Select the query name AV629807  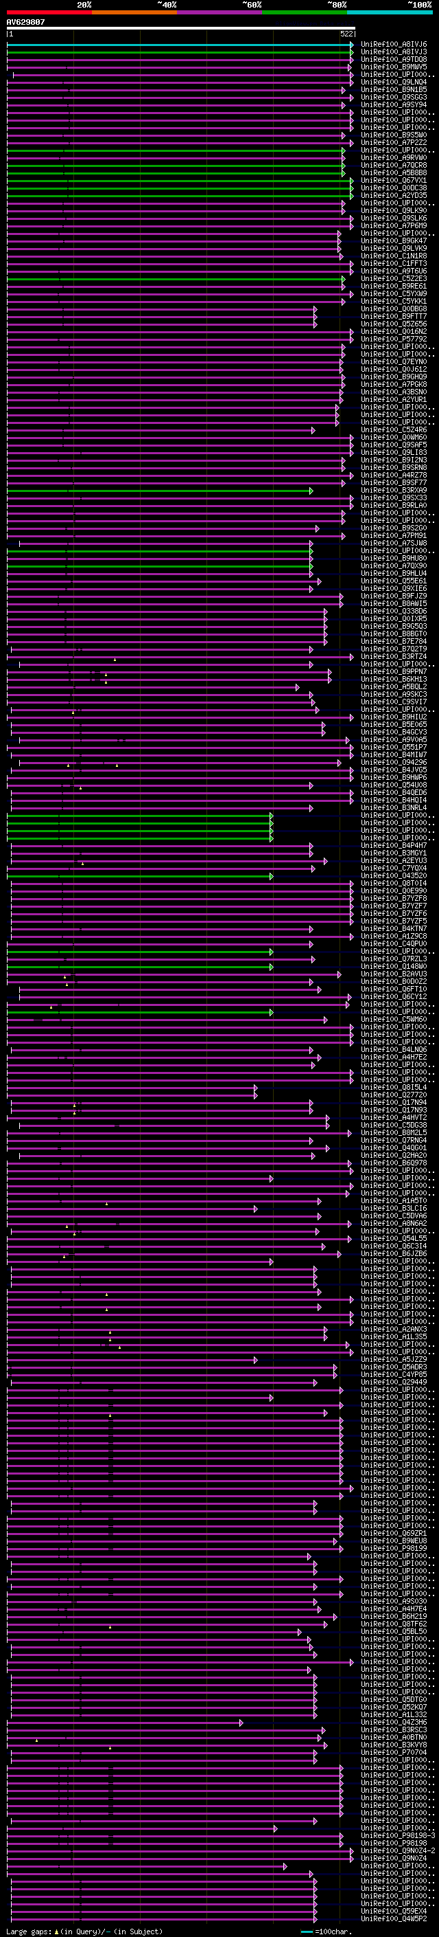(x=25, y=22)
